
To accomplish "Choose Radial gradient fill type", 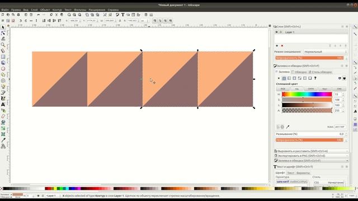I will coord(295,78).
